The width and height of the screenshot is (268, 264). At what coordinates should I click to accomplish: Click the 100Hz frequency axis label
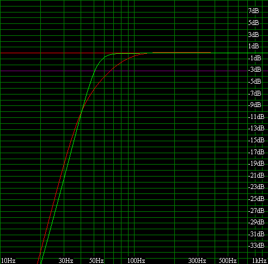tap(136, 261)
